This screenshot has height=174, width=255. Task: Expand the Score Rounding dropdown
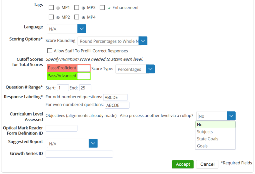(143, 41)
